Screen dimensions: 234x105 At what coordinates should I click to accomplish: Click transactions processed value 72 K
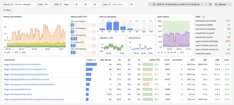(228, 21)
